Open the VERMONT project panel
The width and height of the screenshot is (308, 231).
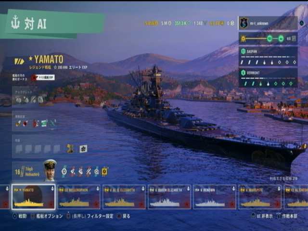click(x=268, y=78)
